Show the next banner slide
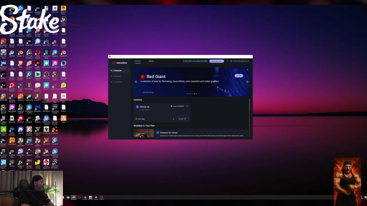The image size is (367, 206). 247,82
